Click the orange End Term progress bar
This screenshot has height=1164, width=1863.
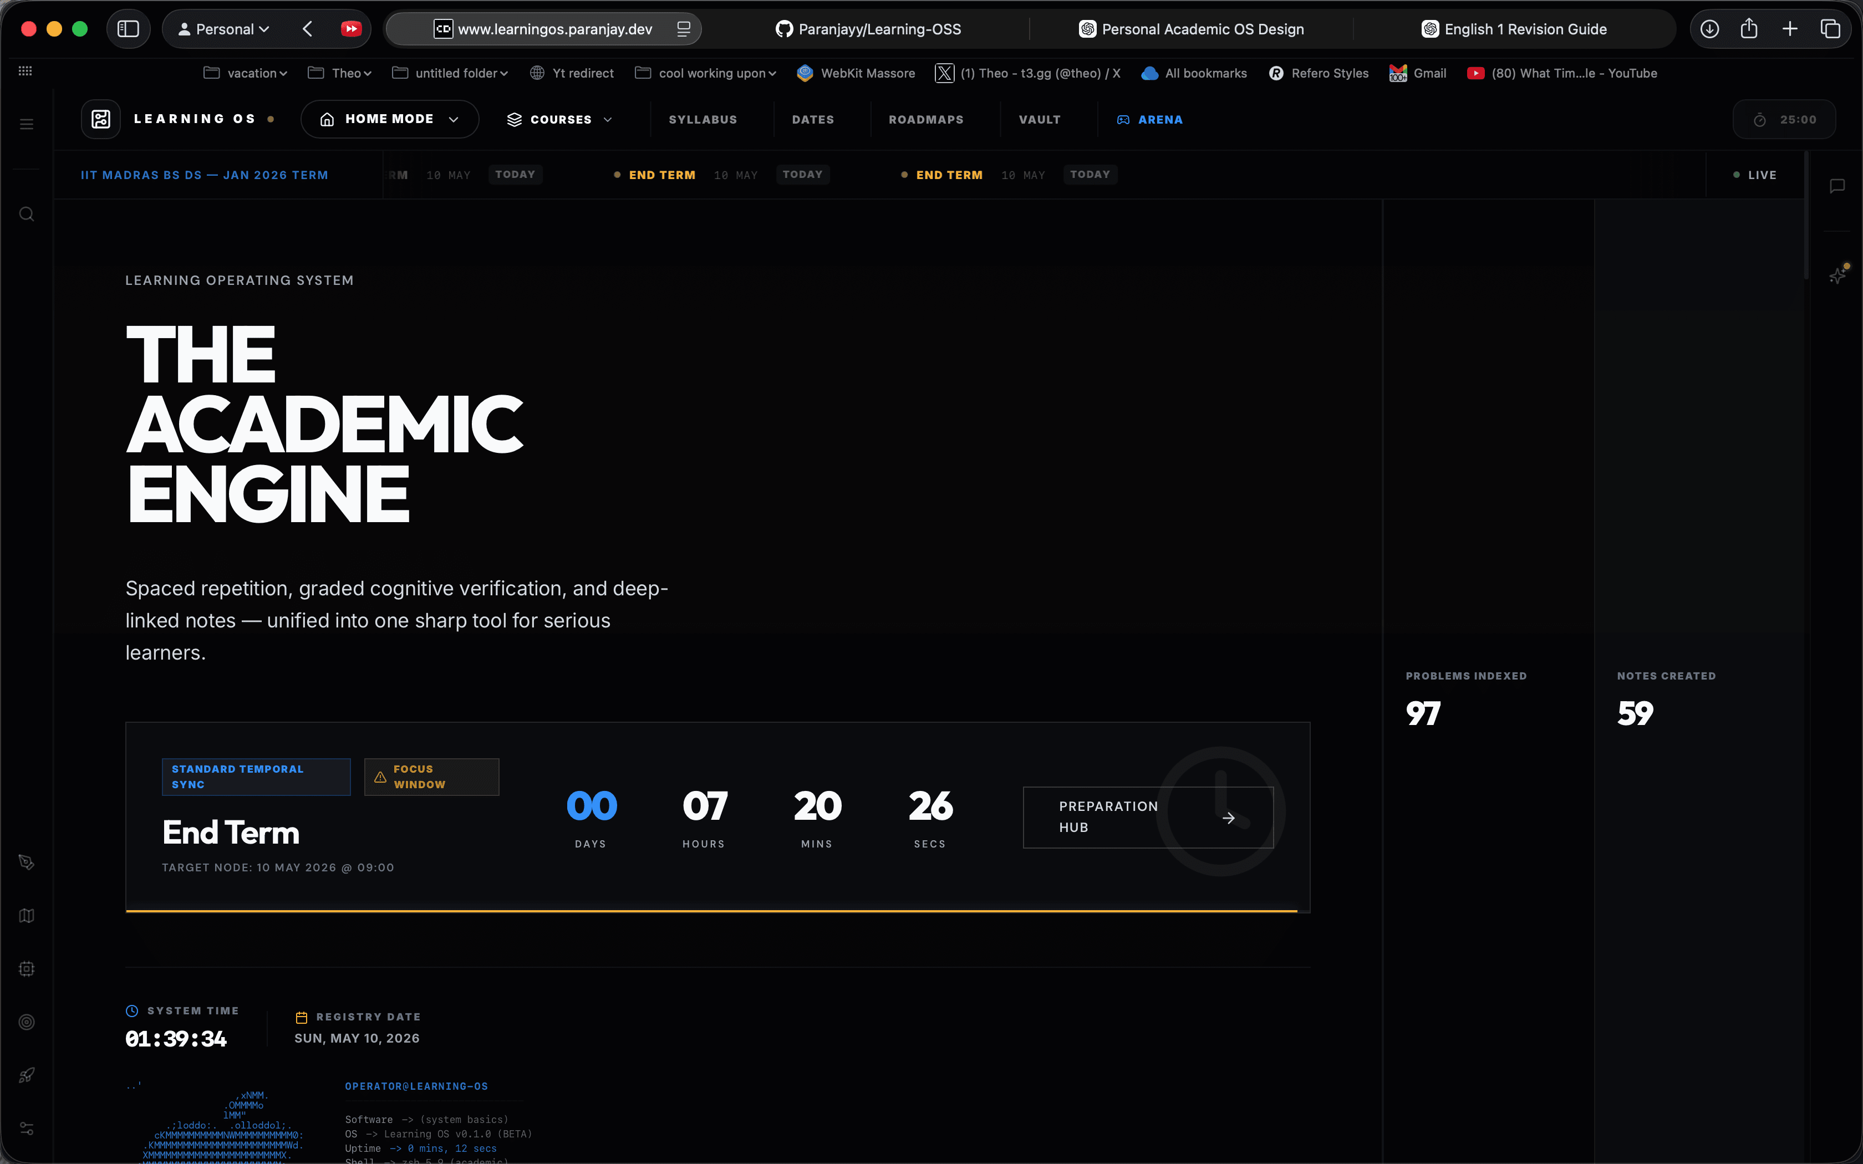[x=711, y=911]
